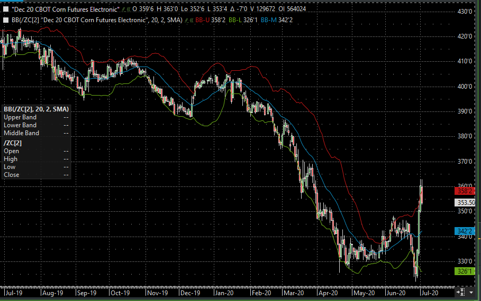Click the Jan-20 label on the time axis
The image size is (481, 301).
tap(224, 293)
